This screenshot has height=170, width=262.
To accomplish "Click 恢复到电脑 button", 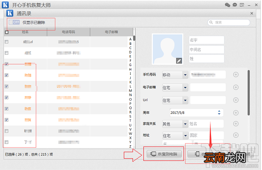I will pyautogui.click(x=164, y=154).
